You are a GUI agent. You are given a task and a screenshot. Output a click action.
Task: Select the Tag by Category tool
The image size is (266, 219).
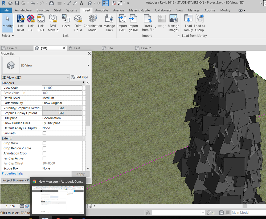point(76,3)
